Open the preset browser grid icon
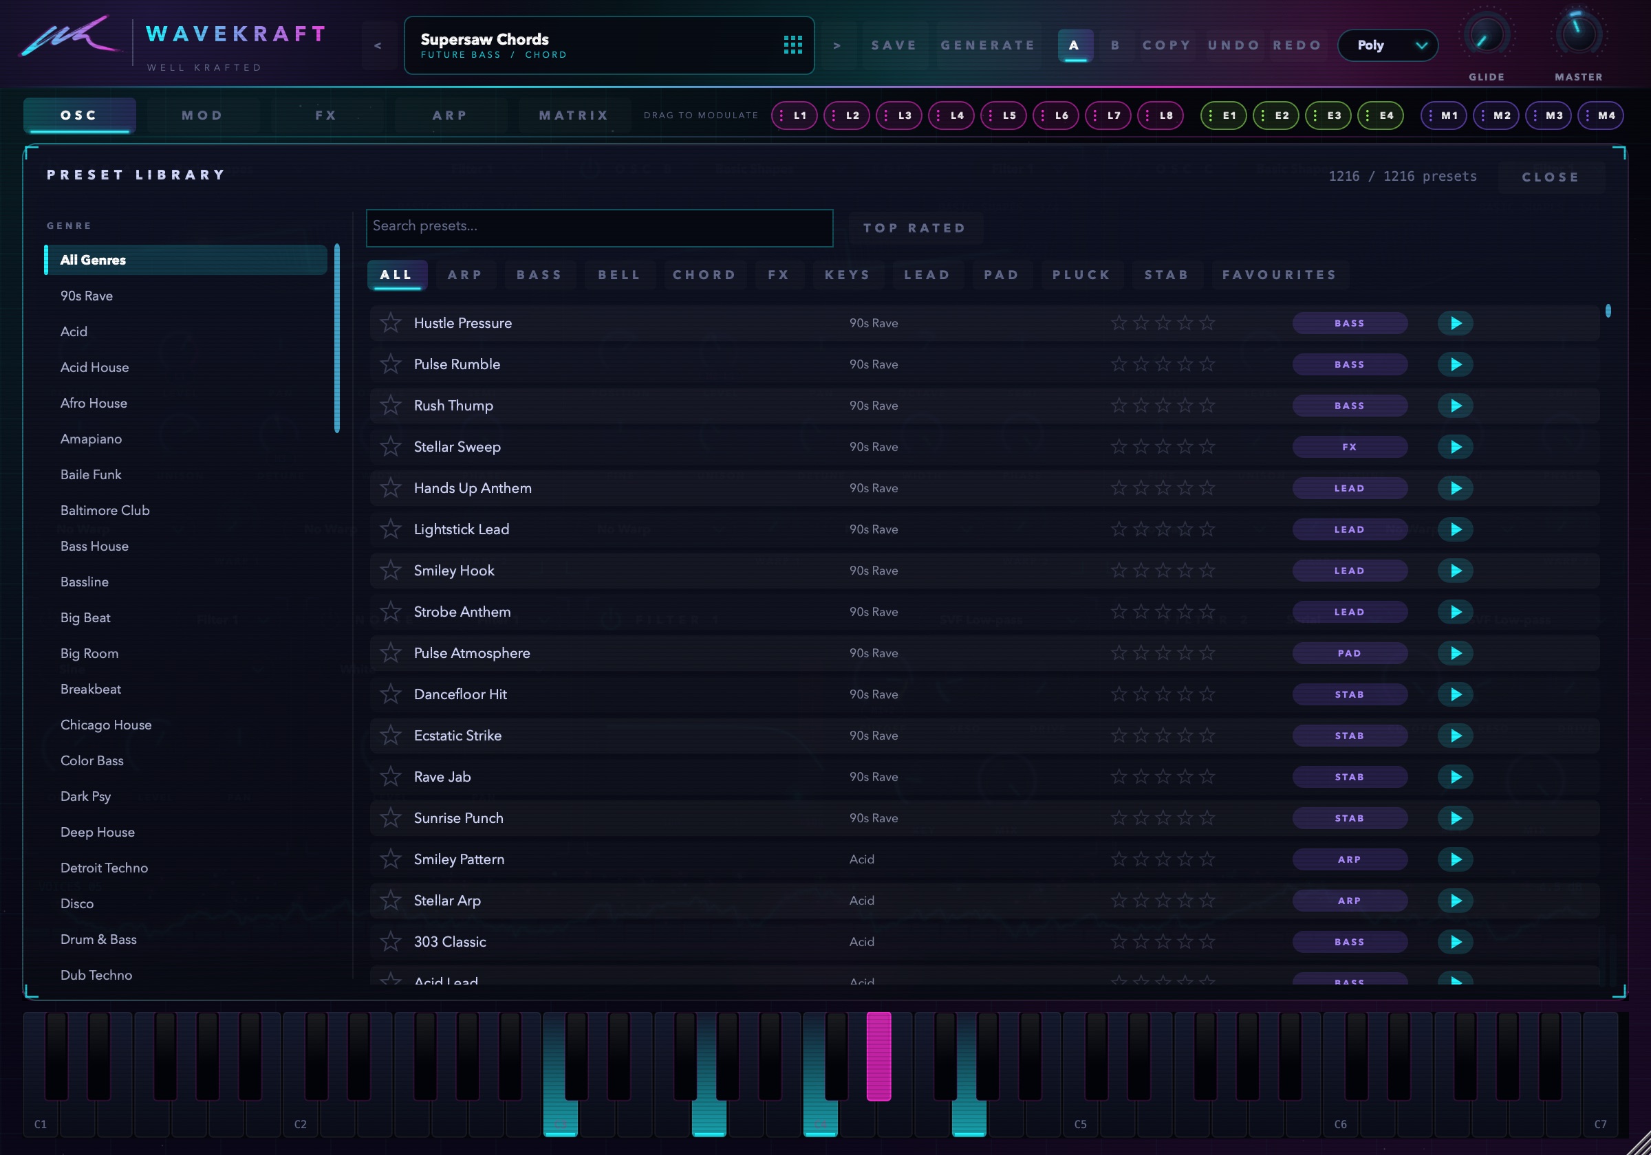Image resolution: width=1651 pixels, height=1155 pixels. coord(792,45)
